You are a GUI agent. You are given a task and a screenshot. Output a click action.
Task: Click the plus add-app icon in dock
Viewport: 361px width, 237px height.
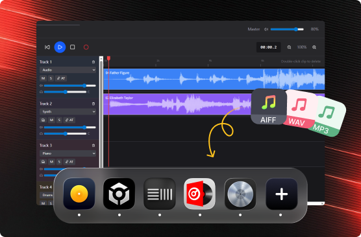click(282, 194)
